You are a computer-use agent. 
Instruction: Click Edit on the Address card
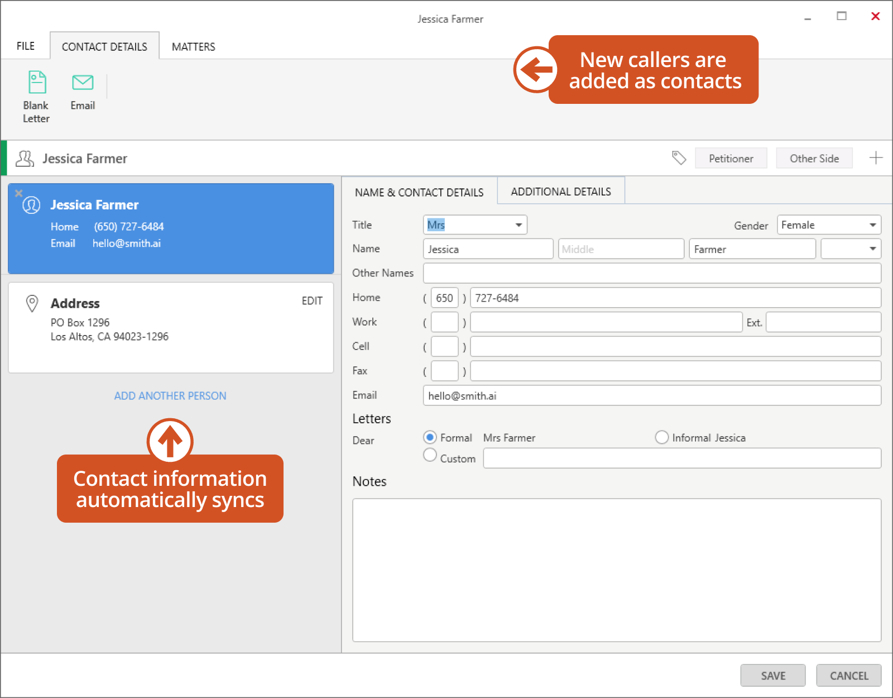[x=312, y=301]
